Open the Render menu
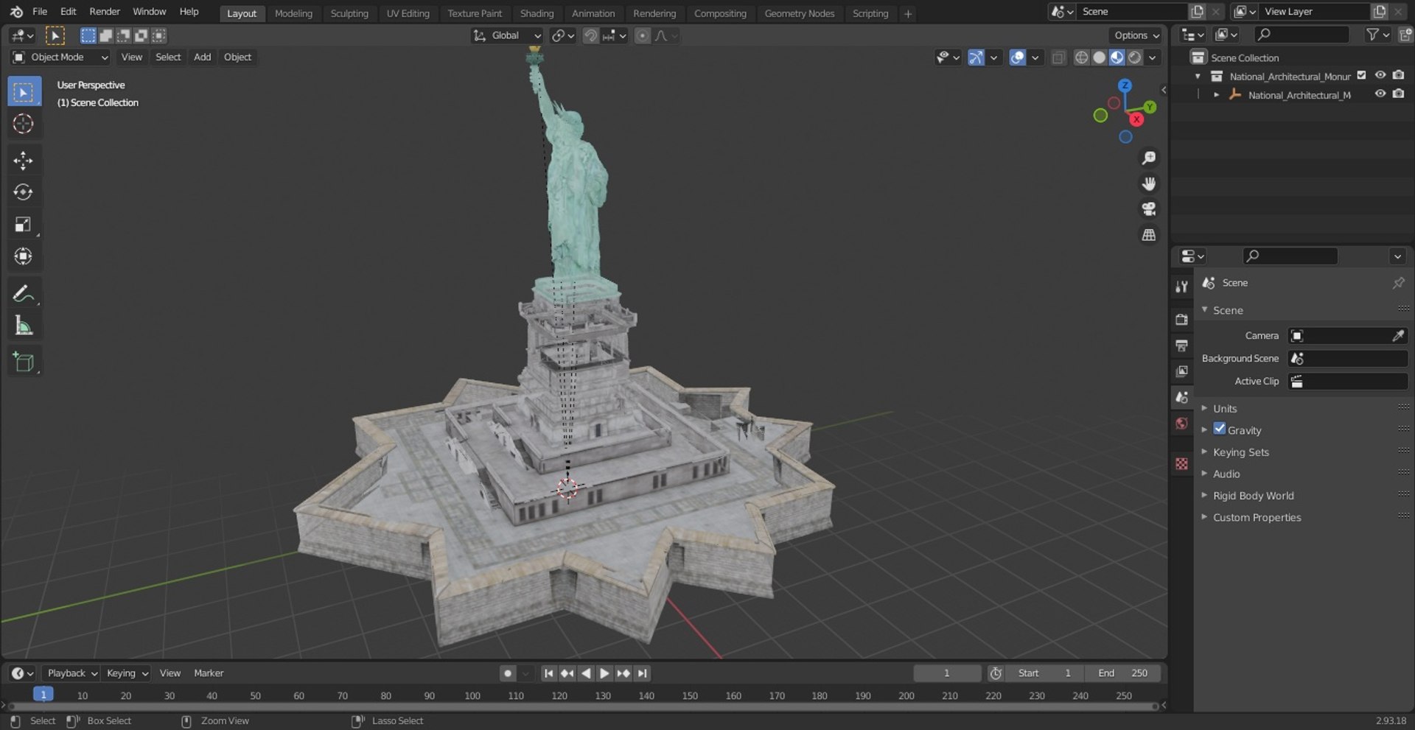The height and width of the screenshot is (730, 1415). [105, 12]
